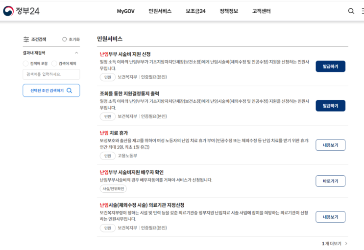
Task: Click 민원 tag under 난임부부 시술비 지원 신청
Action: 108,77
